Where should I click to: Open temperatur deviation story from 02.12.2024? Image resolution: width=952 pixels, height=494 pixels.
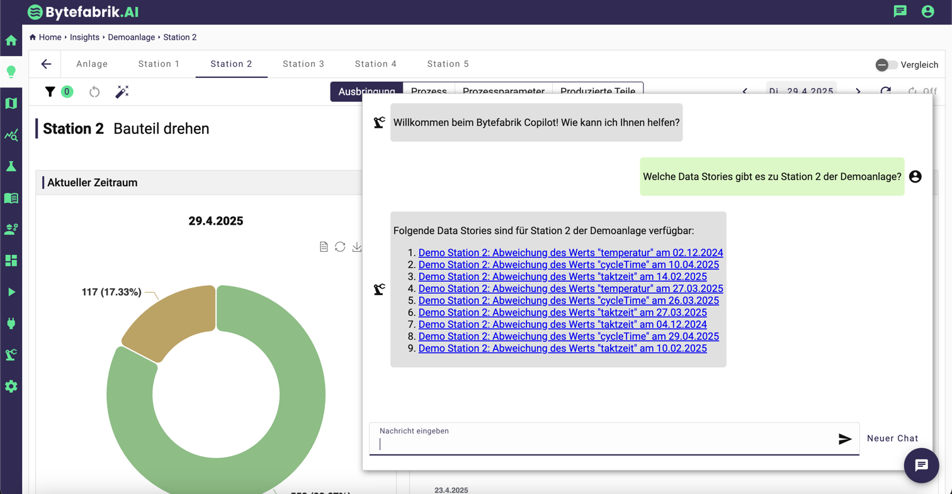(x=570, y=253)
